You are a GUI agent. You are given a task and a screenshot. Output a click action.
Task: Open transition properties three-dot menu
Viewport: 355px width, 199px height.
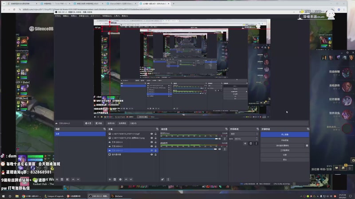[256, 143]
